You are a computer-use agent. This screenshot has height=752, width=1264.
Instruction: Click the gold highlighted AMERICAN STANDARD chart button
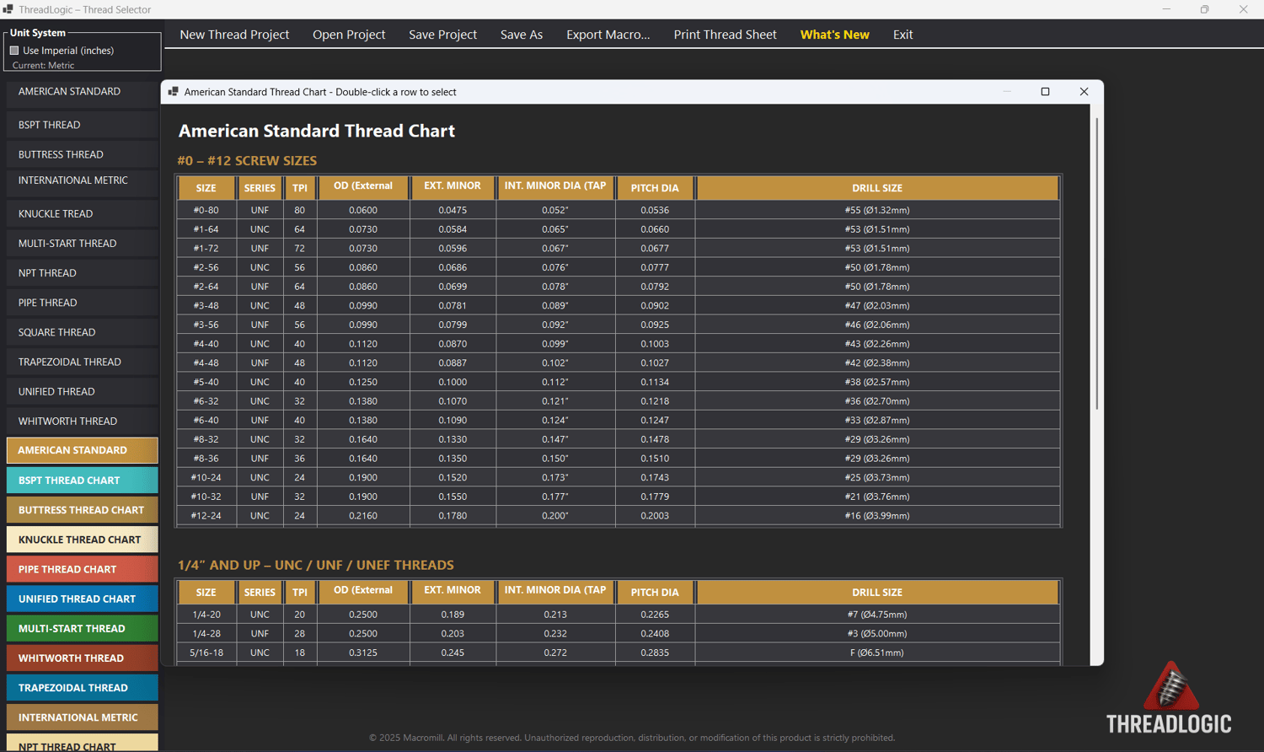[x=83, y=450]
